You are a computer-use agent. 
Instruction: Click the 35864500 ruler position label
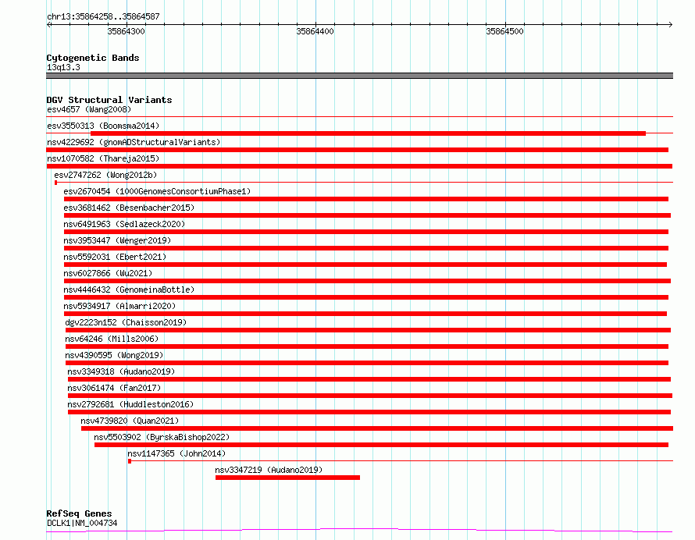point(504,31)
